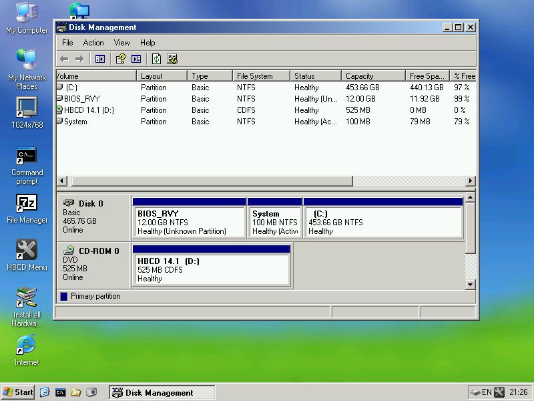Click the Rescan Disks settings toolbar icon
534x401 pixels.
tap(172, 59)
